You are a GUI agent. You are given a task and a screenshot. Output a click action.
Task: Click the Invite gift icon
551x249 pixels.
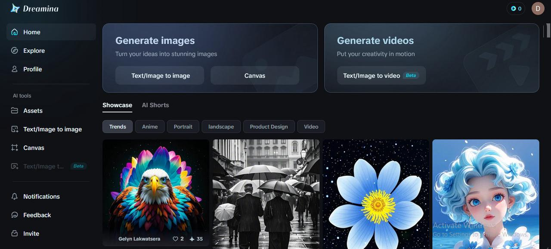15,233
